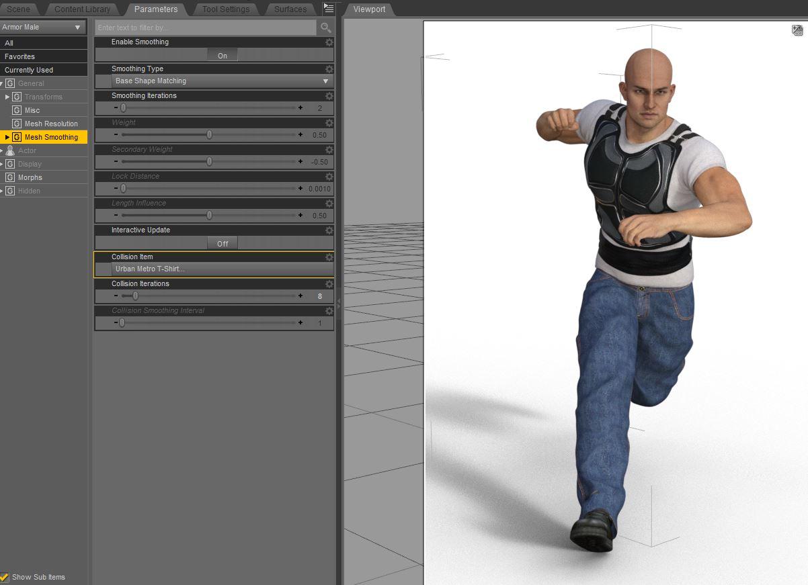Click the Collision Iterations value 8
The image size is (808, 585).
click(x=319, y=296)
